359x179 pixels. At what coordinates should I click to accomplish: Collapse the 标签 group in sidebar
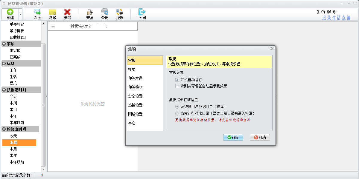pyautogui.click(x=4, y=64)
